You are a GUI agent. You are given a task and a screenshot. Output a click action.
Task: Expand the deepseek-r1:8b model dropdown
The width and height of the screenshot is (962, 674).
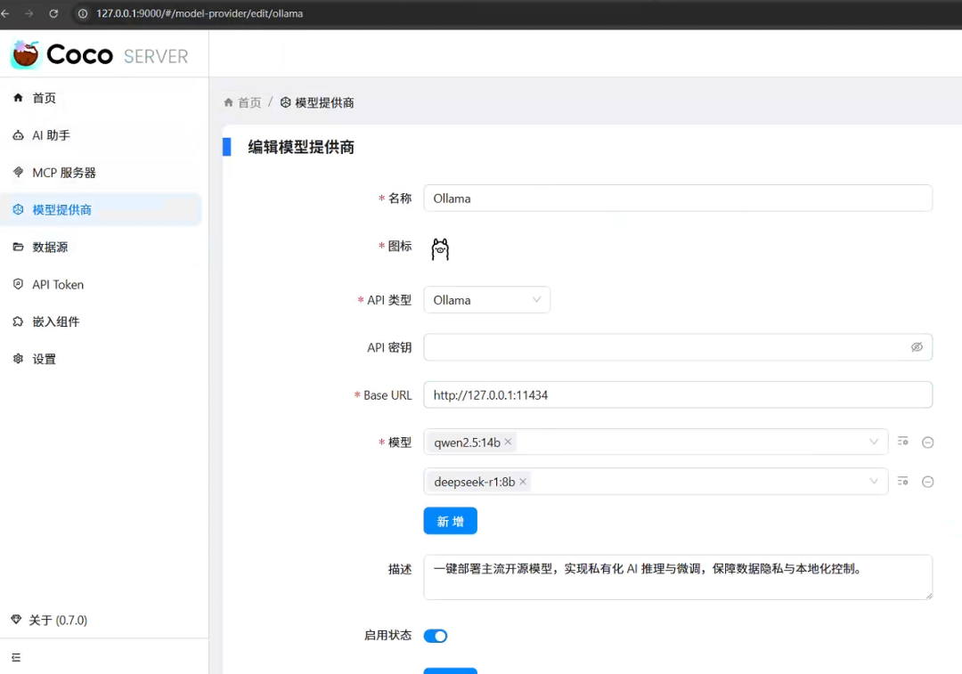coord(874,482)
